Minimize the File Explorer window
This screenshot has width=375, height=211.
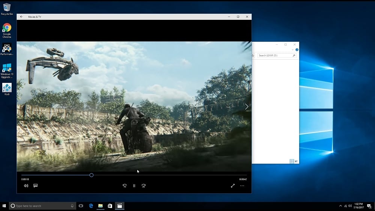(277, 44)
